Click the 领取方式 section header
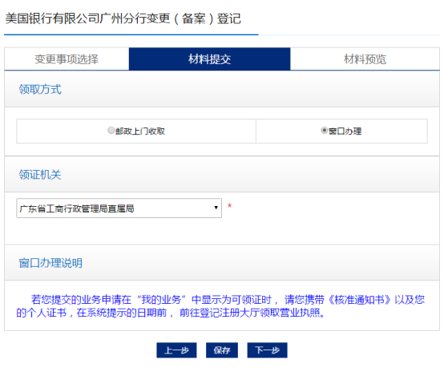 click(x=40, y=89)
